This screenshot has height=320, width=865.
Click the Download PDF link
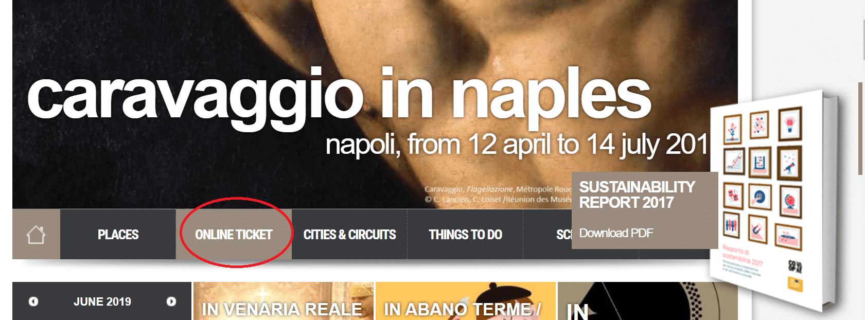[x=616, y=233]
